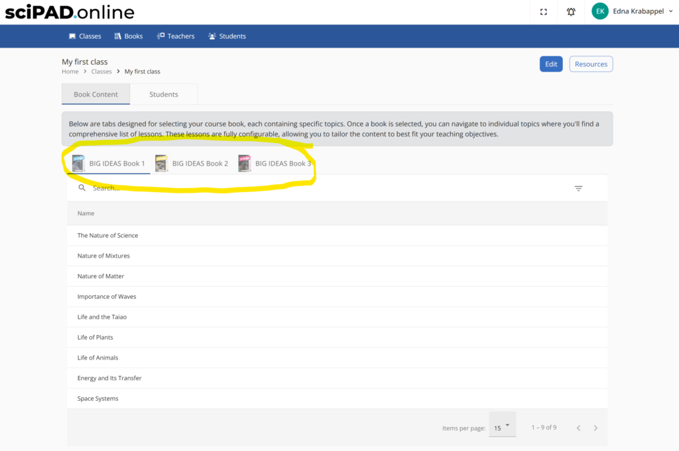Screen dimensions: 679x451
Task: Open Nature of Matter topic
Action: 338,276
